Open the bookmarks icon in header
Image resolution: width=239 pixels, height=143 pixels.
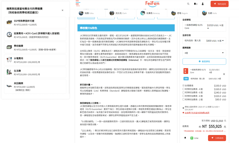coord(195,4)
